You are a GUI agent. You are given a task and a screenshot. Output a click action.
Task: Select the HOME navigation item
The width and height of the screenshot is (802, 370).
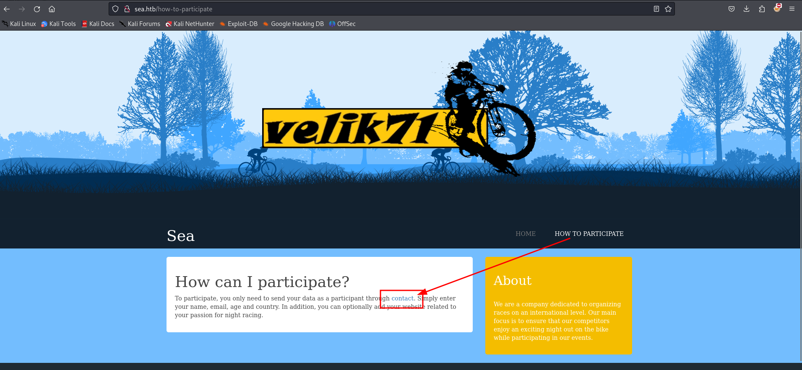[526, 234]
